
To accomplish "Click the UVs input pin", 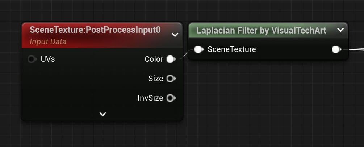I will 32,59.
